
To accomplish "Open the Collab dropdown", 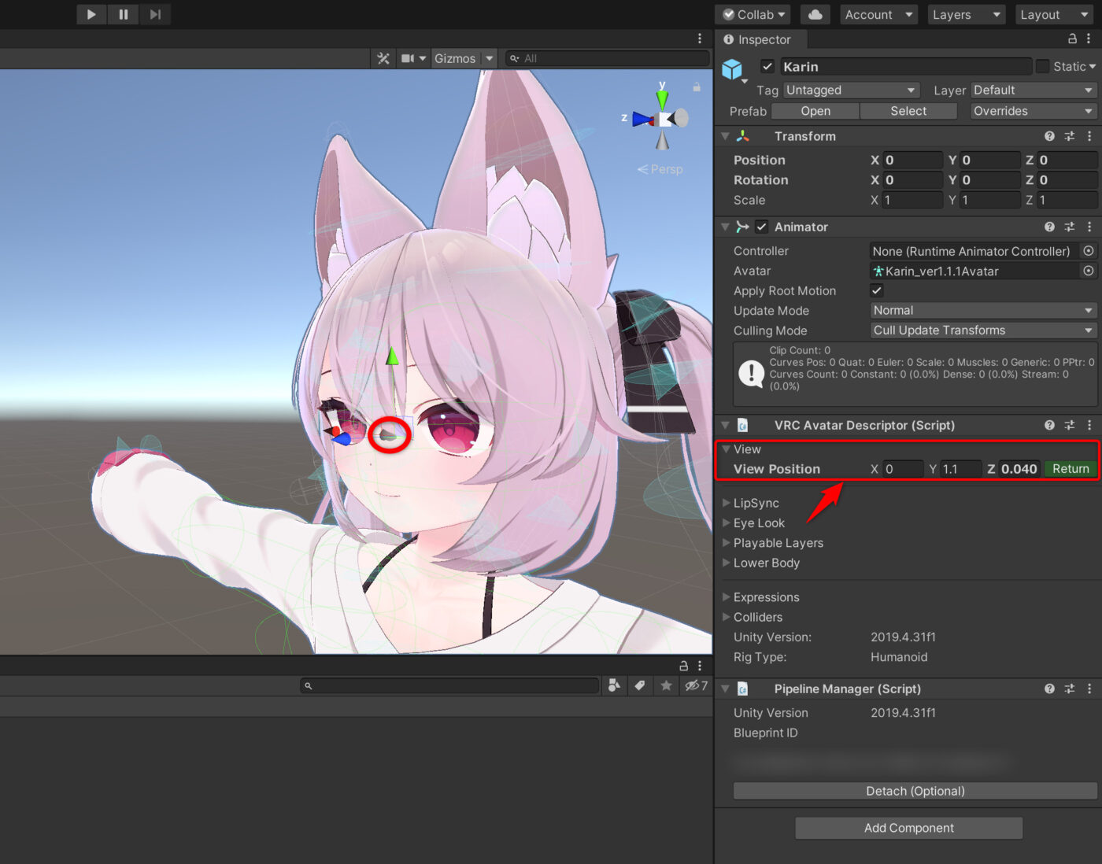I will [754, 14].
